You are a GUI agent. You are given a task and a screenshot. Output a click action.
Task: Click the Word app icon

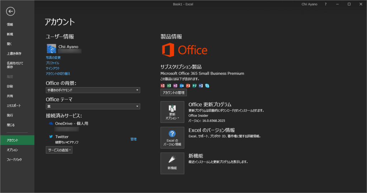pyautogui.click(x=201, y=86)
